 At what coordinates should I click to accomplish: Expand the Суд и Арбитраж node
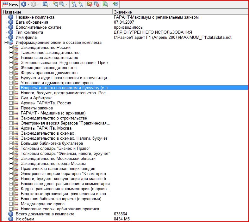(11, 98)
